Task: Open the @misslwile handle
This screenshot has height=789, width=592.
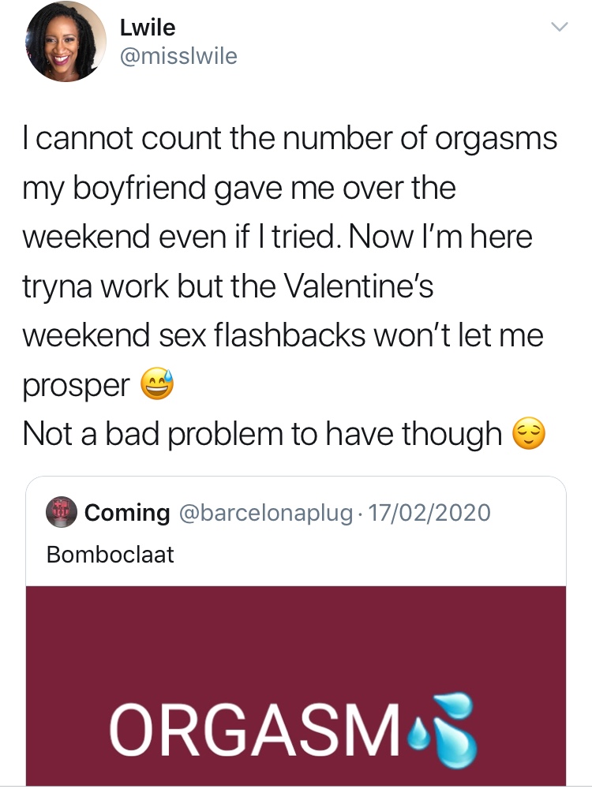Action: (x=178, y=57)
